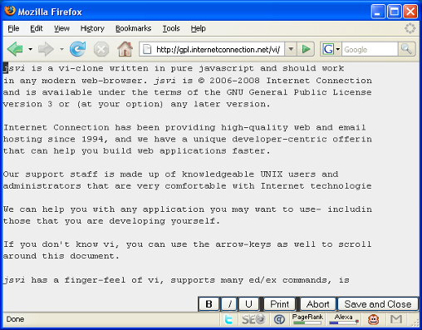Go back with the green Back arrow
The image size is (422, 330).
coord(15,49)
